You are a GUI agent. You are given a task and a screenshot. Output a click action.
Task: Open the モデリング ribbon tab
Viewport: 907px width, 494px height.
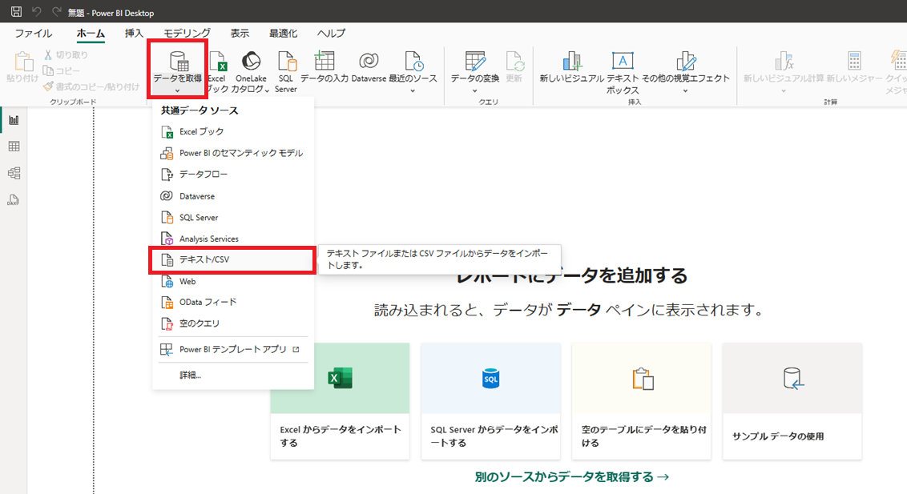click(187, 33)
